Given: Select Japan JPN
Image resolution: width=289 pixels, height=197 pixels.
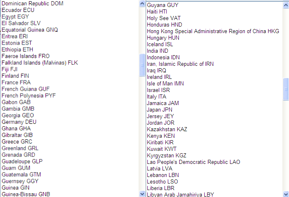Looking at the screenshot, I should [159, 110].
